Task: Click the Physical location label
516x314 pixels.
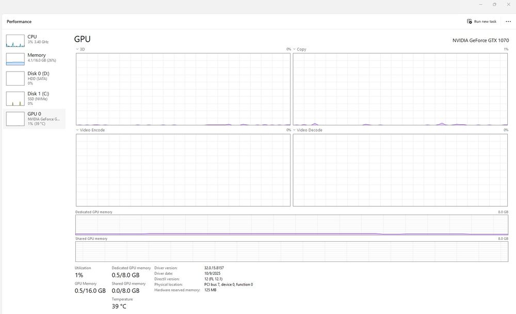Action: [169, 285]
